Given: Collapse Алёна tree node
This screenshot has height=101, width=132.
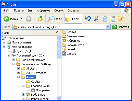Looking at the screenshot, I should pyautogui.click(x=18, y=77).
